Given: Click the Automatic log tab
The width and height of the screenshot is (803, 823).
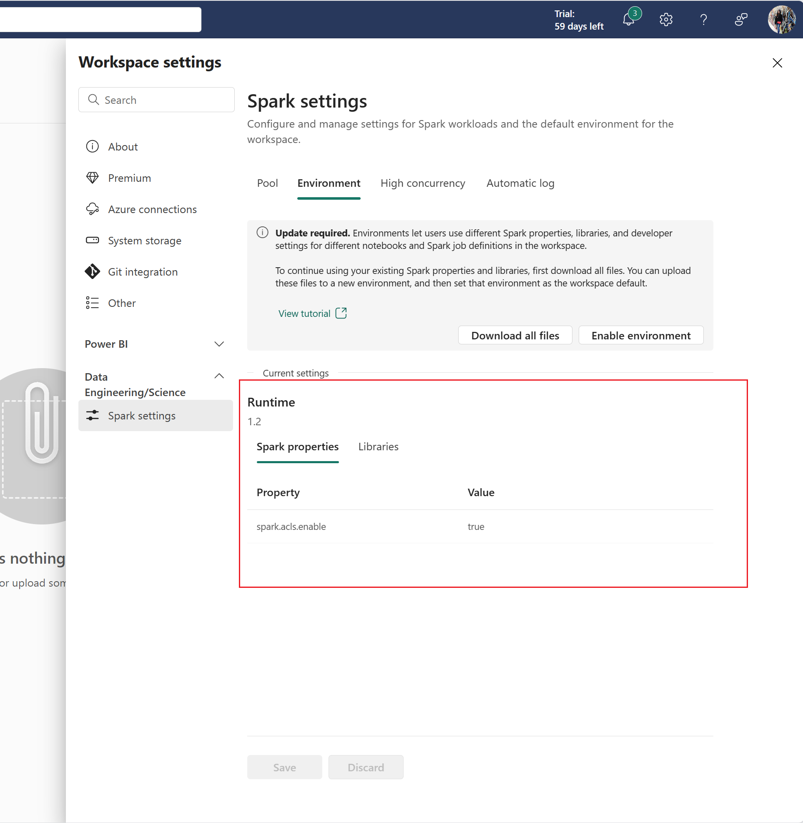Looking at the screenshot, I should (520, 183).
